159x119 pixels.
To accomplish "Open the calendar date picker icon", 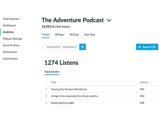I will tap(82, 47).
